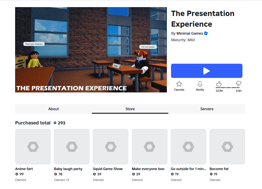Open the Anime fart item thumbnail

33,147
